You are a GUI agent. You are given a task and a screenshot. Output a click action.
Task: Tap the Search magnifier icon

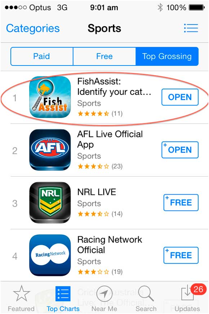[146, 294]
